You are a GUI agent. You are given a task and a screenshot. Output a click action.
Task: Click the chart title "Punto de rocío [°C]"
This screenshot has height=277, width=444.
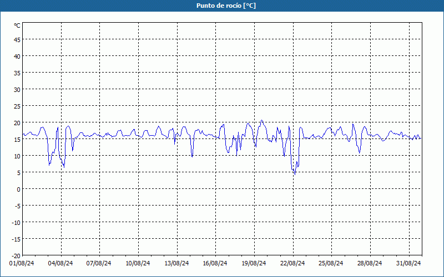226,6
